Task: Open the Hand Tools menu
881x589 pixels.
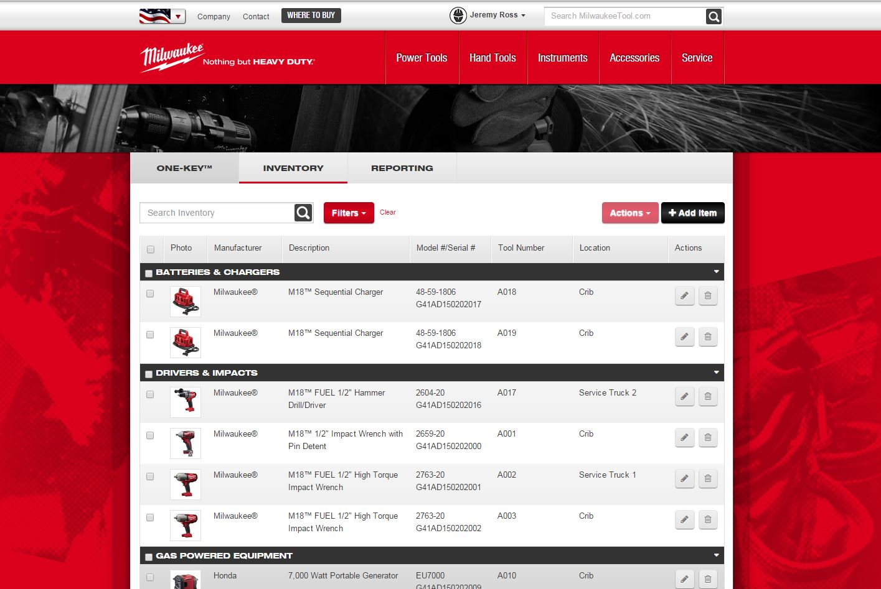Action: coord(492,58)
